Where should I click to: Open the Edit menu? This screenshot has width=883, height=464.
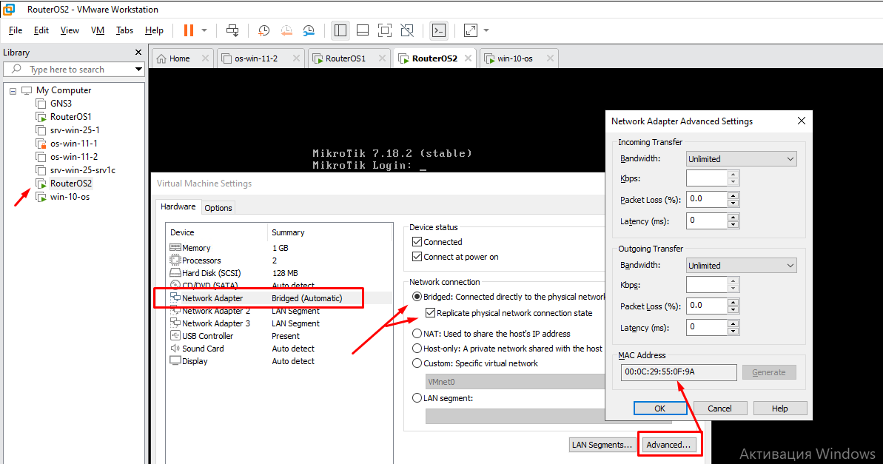[x=41, y=30]
